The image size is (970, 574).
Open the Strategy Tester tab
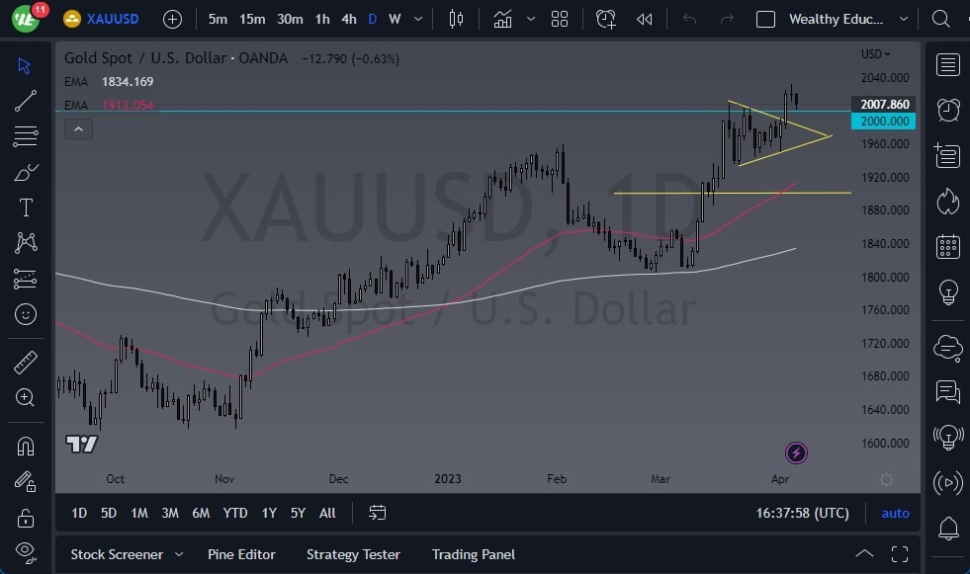pyautogui.click(x=353, y=554)
